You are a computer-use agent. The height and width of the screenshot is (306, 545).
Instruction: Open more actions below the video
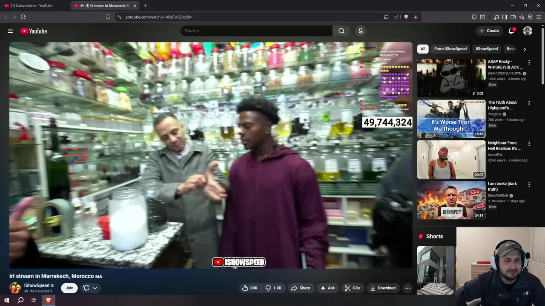[407, 288]
